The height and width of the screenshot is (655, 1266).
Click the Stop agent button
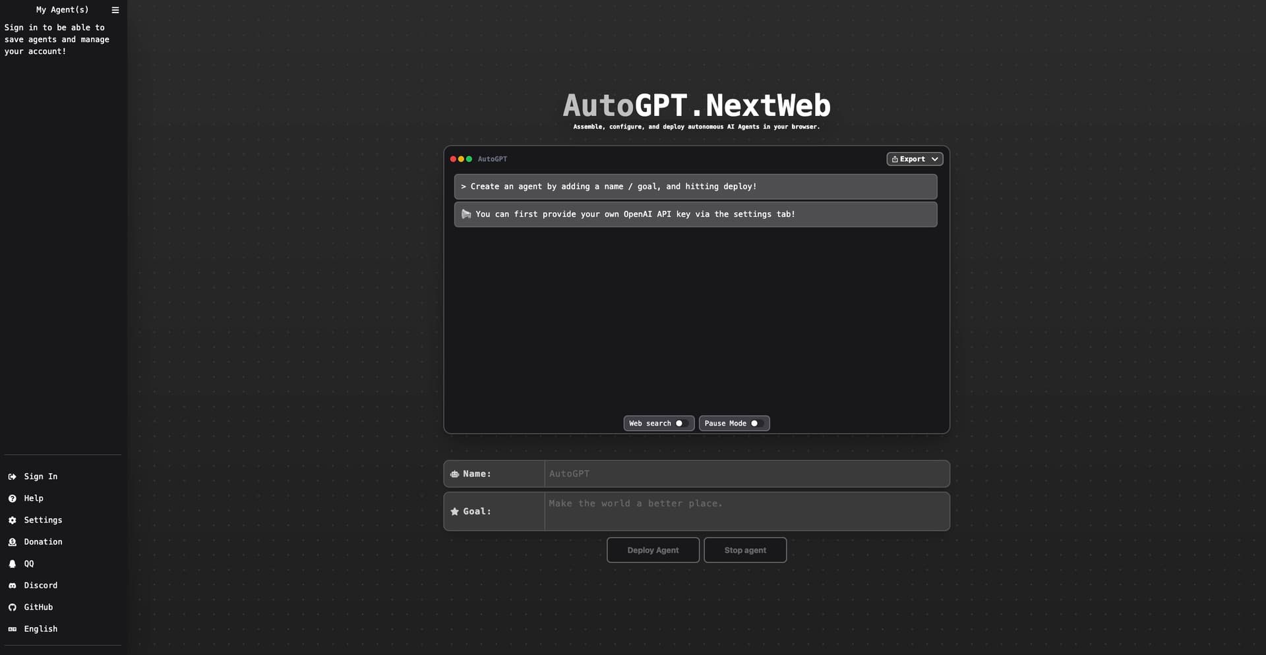click(x=745, y=550)
